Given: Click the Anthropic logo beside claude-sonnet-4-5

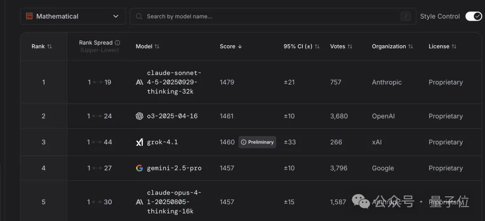Looking at the screenshot, I should tap(139, 82).
